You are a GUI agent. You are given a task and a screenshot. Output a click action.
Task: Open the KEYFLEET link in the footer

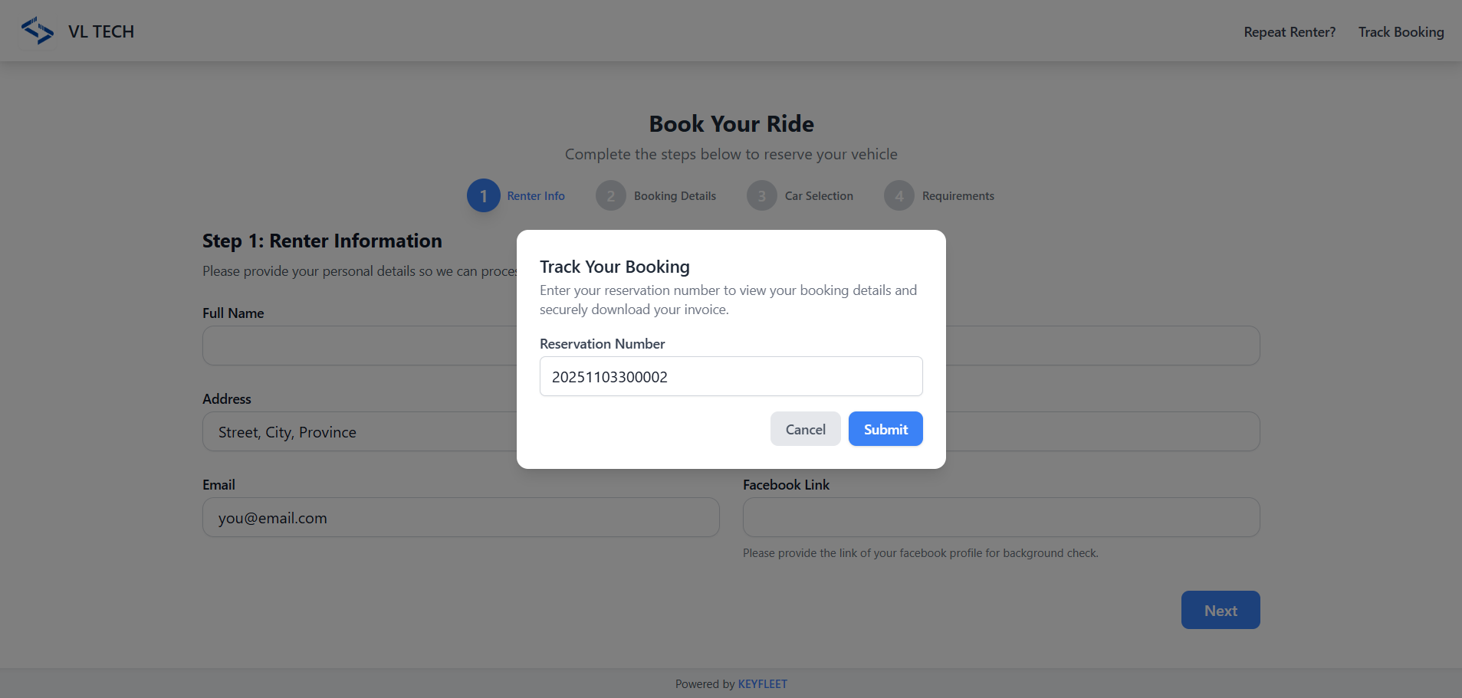pyautogui.click(x=762, y=684)
